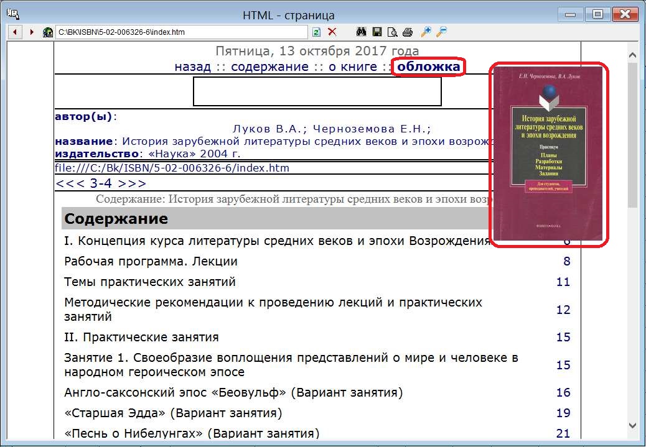Follow the 'о книге' link
646x447 pixels.
[x=353, y=67]
